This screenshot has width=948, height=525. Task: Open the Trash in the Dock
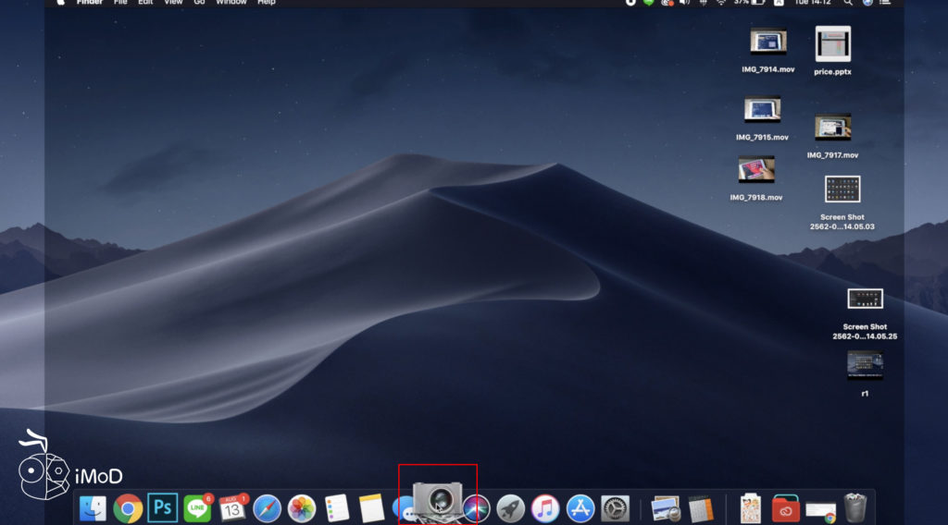click(x=854, y=508)
